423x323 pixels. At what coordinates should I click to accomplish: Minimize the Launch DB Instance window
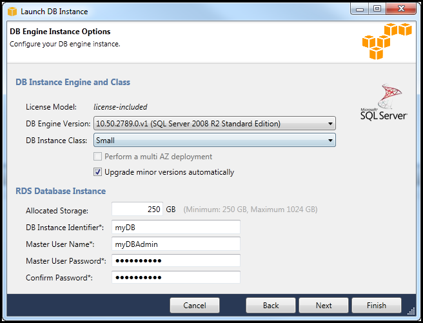360,8
